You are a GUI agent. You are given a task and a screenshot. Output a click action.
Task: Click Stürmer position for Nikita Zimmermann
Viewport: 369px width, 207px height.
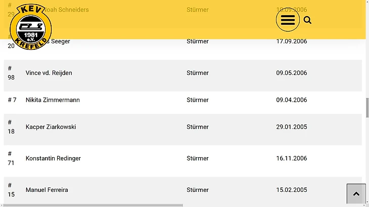point(198,100)
